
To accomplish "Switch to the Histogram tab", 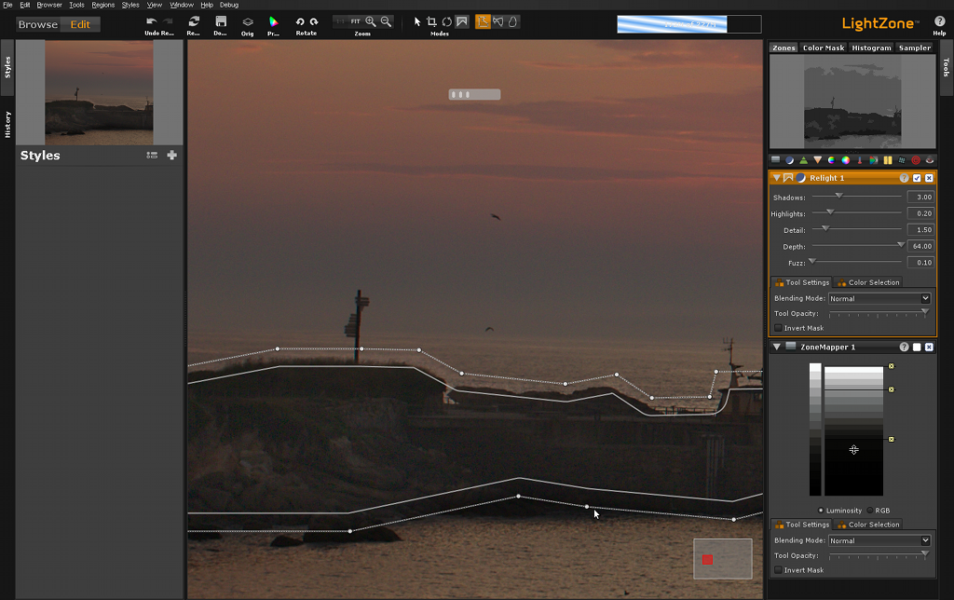I will [x=871, y=48].
